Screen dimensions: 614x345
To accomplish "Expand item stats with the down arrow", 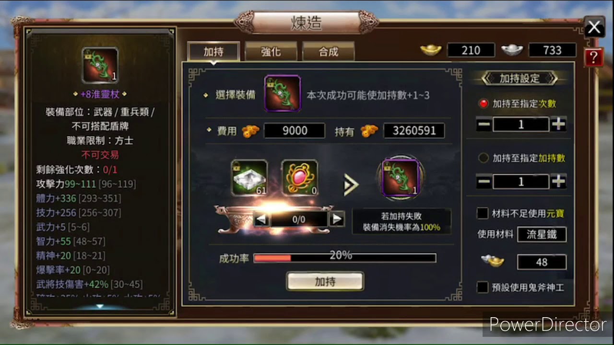I will pos(100,306).
